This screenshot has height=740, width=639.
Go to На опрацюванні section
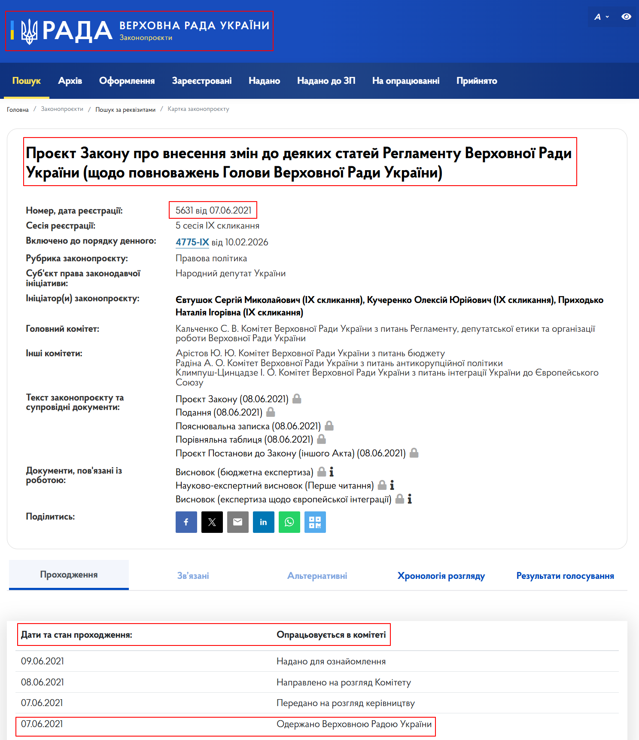pos(406,81)
